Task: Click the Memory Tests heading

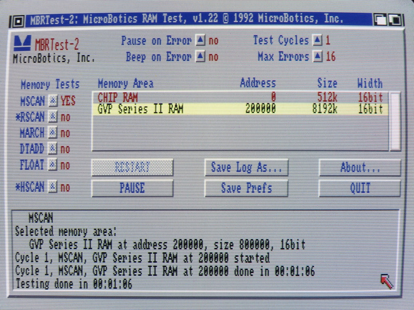Action: pyautogui.click(x=50, y=85)
